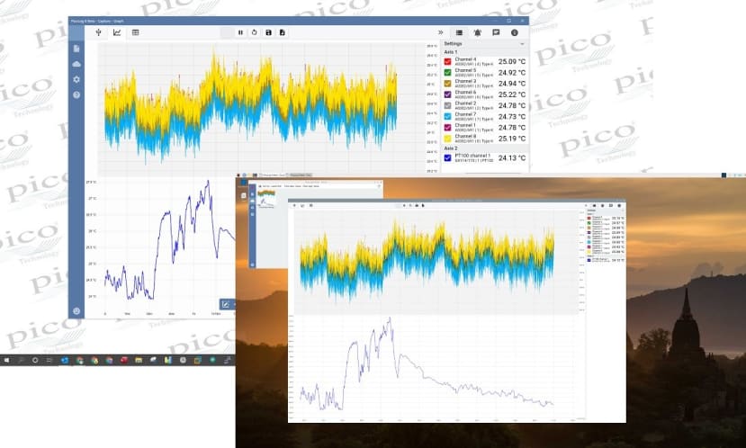Open the info icon in toolbar
The image size is (746, 448).
pos(515,32)
